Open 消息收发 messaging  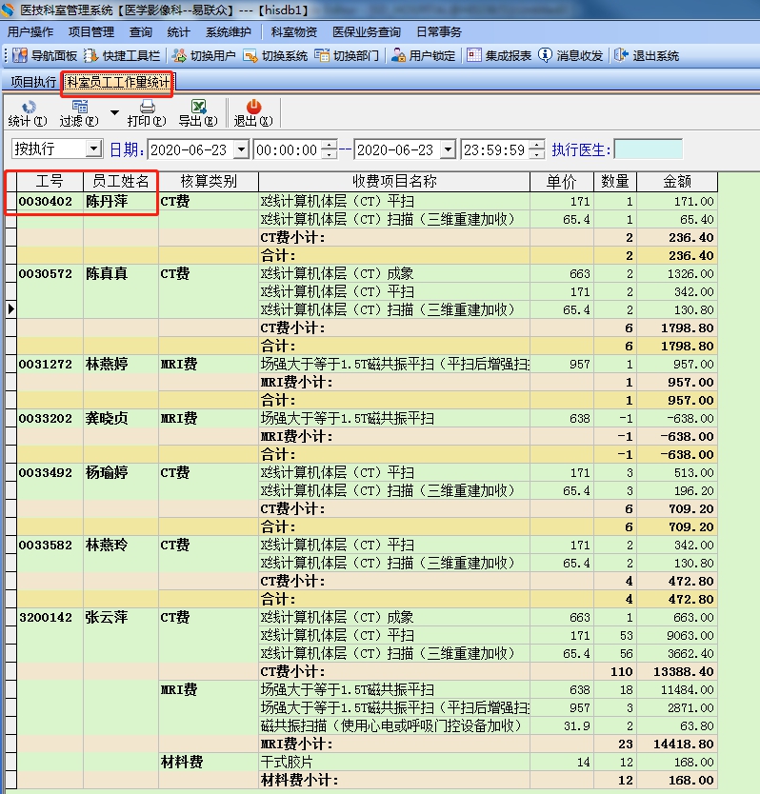click(570, 56)
